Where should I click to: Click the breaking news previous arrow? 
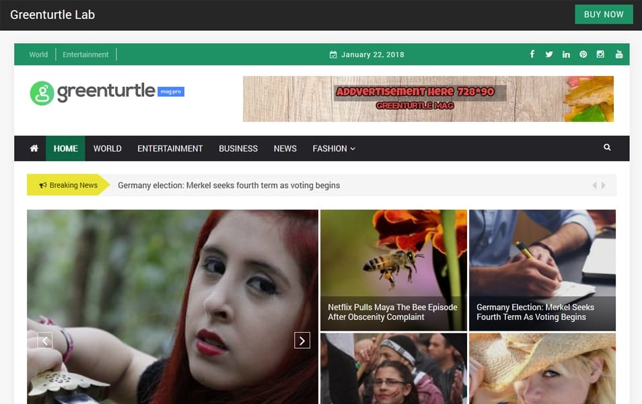point(594,184)
